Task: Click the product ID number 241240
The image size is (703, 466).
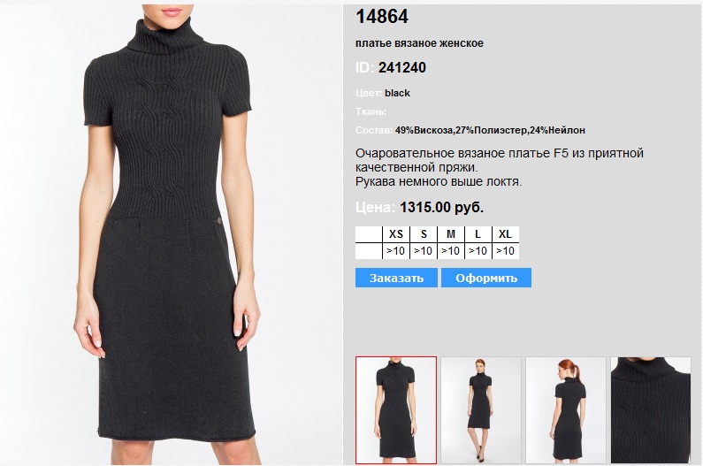Action: click(402, 68)
